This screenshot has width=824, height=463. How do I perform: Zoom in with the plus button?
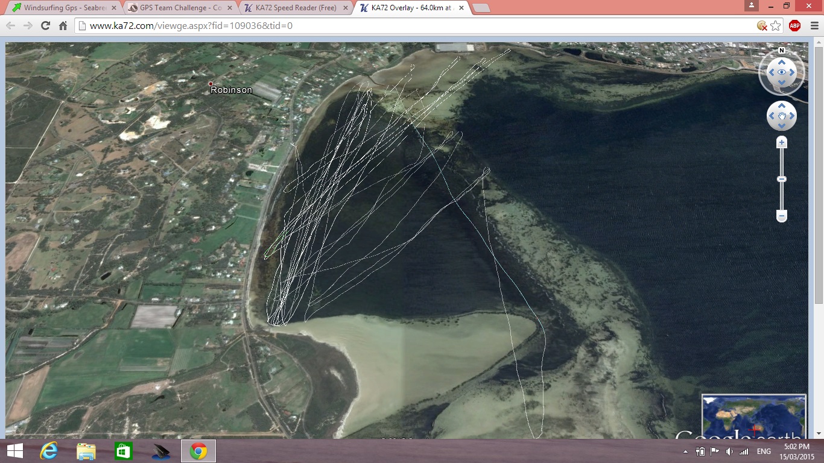click(782, 143)
